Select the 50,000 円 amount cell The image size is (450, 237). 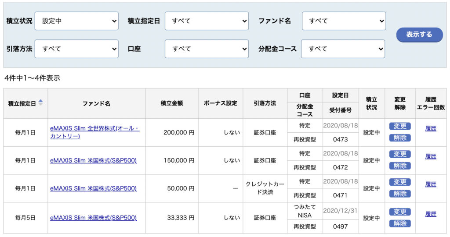(x=172, y=189)
